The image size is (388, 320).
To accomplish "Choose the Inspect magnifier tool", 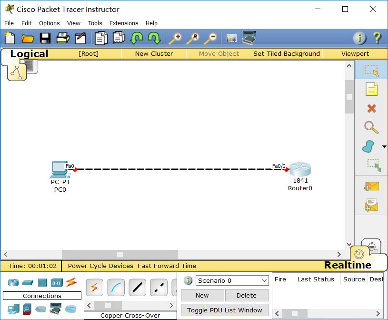I will (x=371, y=127).
